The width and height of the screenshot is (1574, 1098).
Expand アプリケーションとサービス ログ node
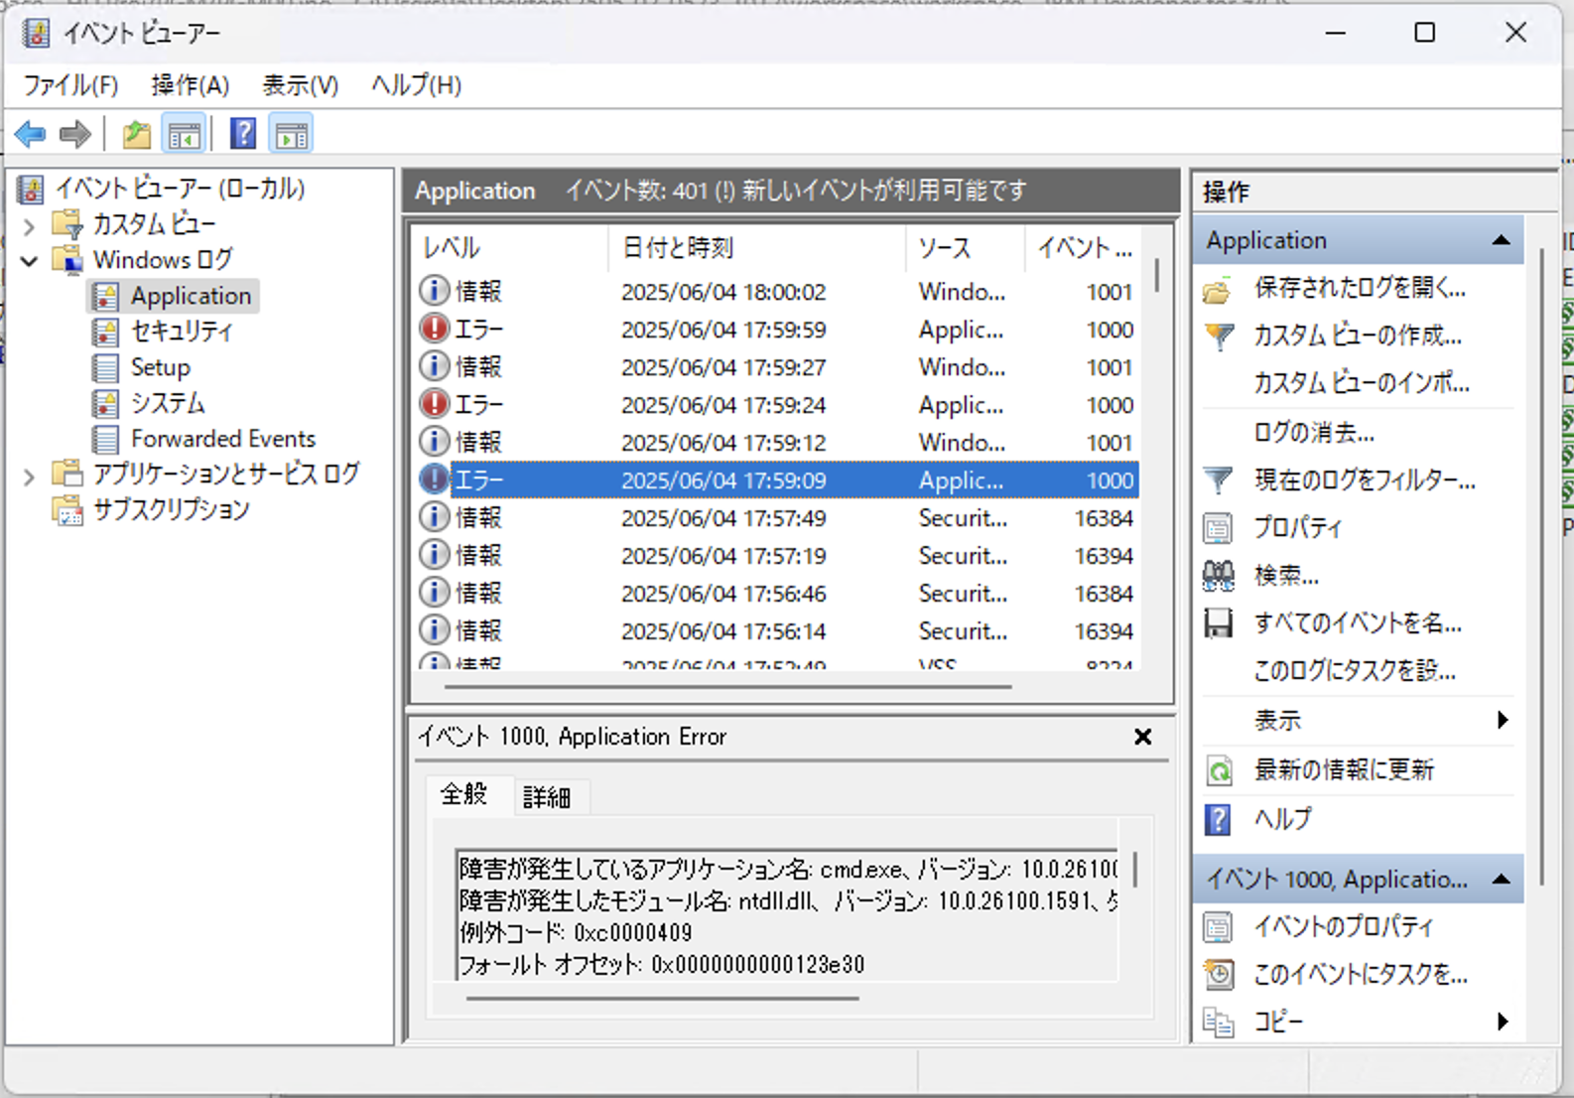coord(29,476)
